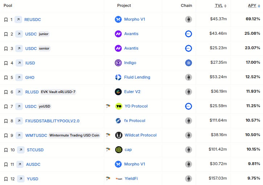Image resolution: width=263 pixels, height=185 pixels.
Task: Click the Ethereum chain icon in REUSDC row
Action: click(x=188, y=19)
